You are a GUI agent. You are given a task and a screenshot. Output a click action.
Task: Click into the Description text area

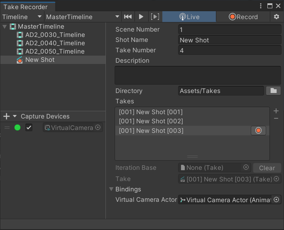tap(198, 75)
